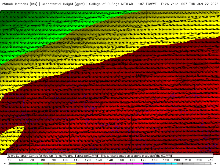Click the 160 value on the color scale
This screenshot has height=165, width=220.
(132, 160)
